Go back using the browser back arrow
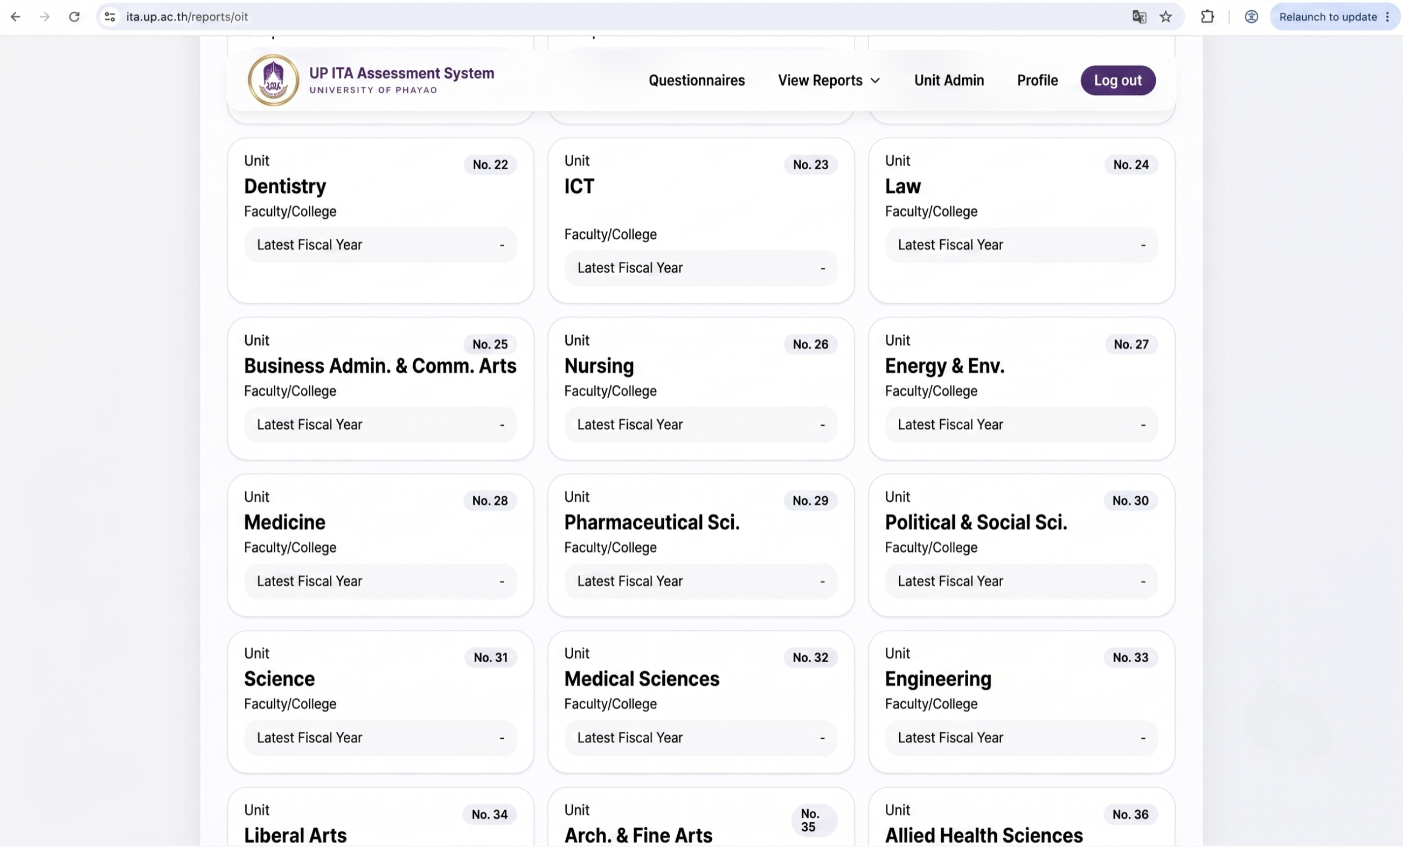Image resolution: width=1403 pixels, height=847 pixels. (x=16, y=17)
